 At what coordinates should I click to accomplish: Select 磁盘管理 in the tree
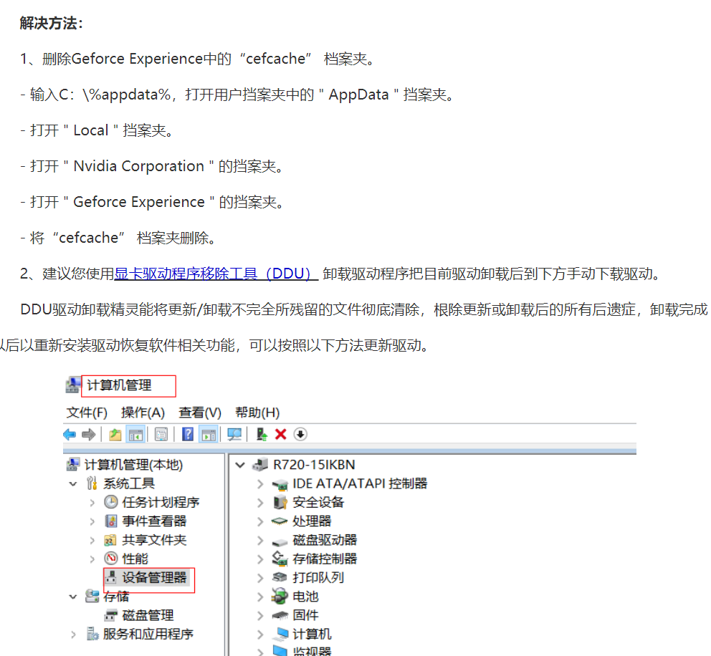(148, 615)
